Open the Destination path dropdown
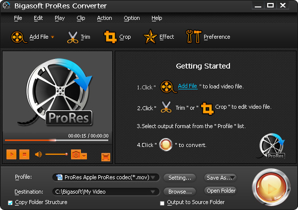The height and width of the screenshot is (210, 298). coord(154,191)
